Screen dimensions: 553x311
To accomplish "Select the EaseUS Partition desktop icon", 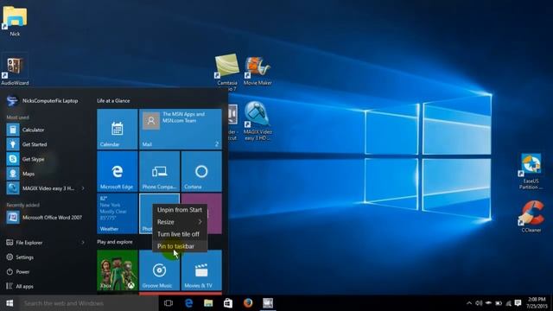I will (531, 171).
